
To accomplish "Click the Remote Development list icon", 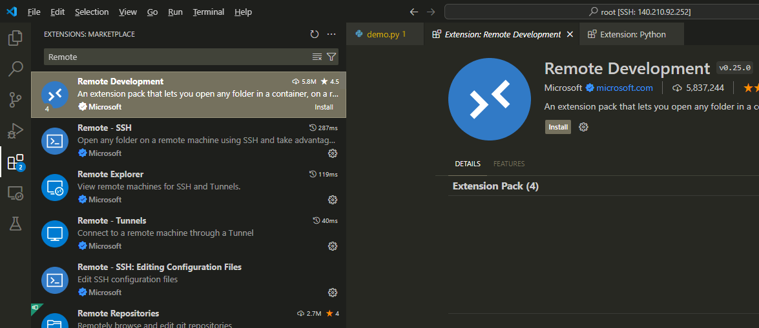I will pyautogui.click(x=55, y=95).
